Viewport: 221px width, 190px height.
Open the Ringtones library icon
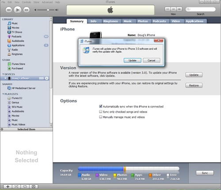pyautogui.click(x=9, y=54)
